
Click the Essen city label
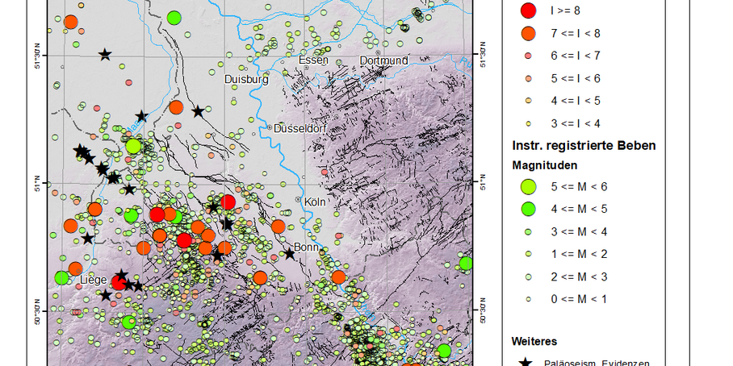[313, 60]
